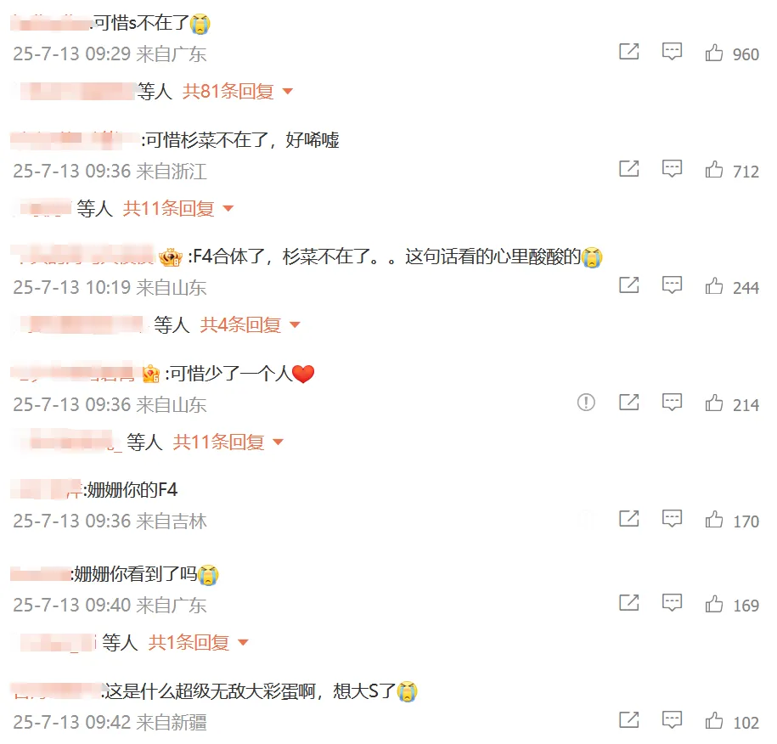Report the comment with 214 likes
Image resolution: width=777 pixels, height=744 pixels.
586,403
